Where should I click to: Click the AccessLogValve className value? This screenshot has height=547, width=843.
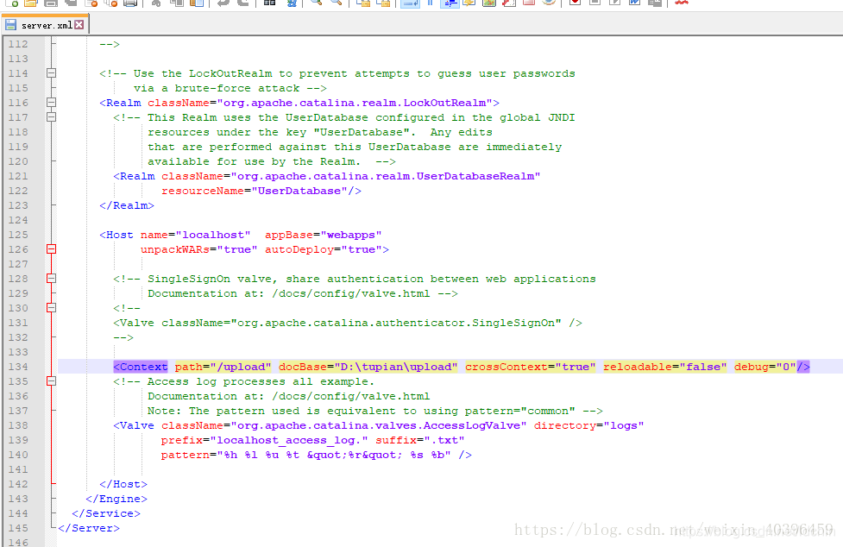pos(379,425)
